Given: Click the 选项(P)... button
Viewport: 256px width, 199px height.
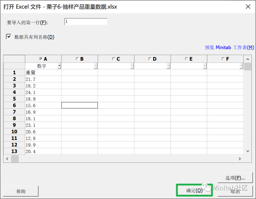Looking at the screenshot, I should (x=235, y=178).
